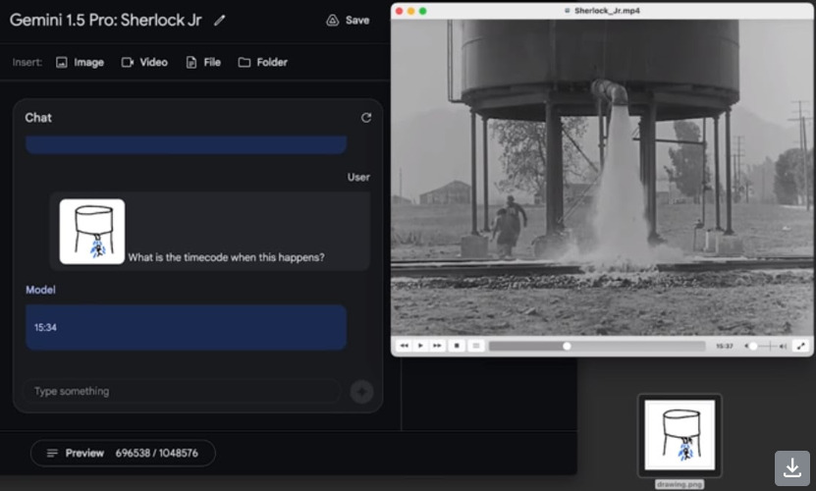Click the video frame showing water tower
This screenshot has height=491, width=816.
coord(603,177)
